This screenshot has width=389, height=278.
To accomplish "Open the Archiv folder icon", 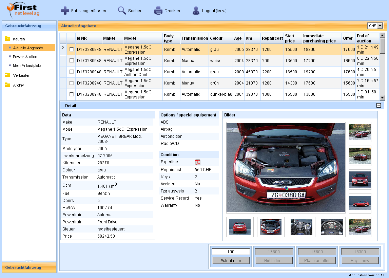I will [x=7, y=85].
